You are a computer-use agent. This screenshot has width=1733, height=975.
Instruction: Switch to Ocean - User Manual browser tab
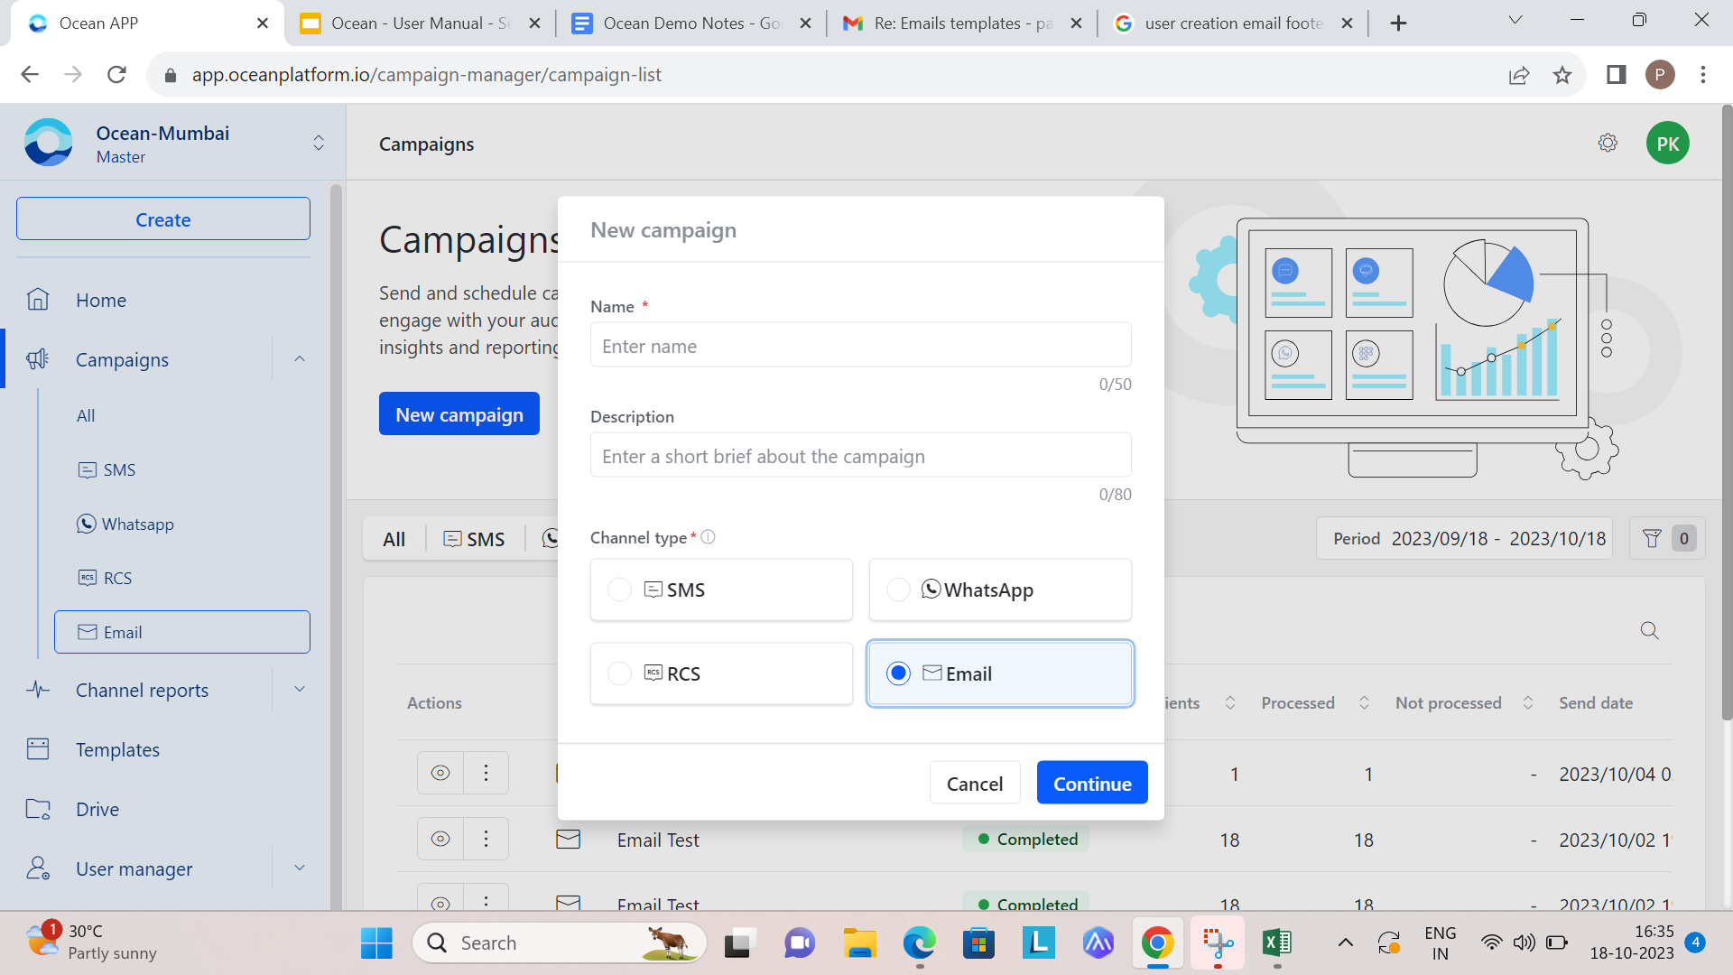pyautogui.click(x=421, y=23)
